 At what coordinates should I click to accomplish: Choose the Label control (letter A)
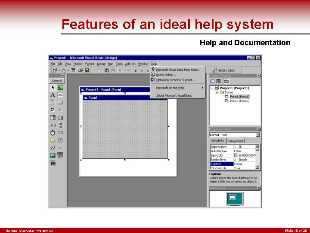(53, 95)
